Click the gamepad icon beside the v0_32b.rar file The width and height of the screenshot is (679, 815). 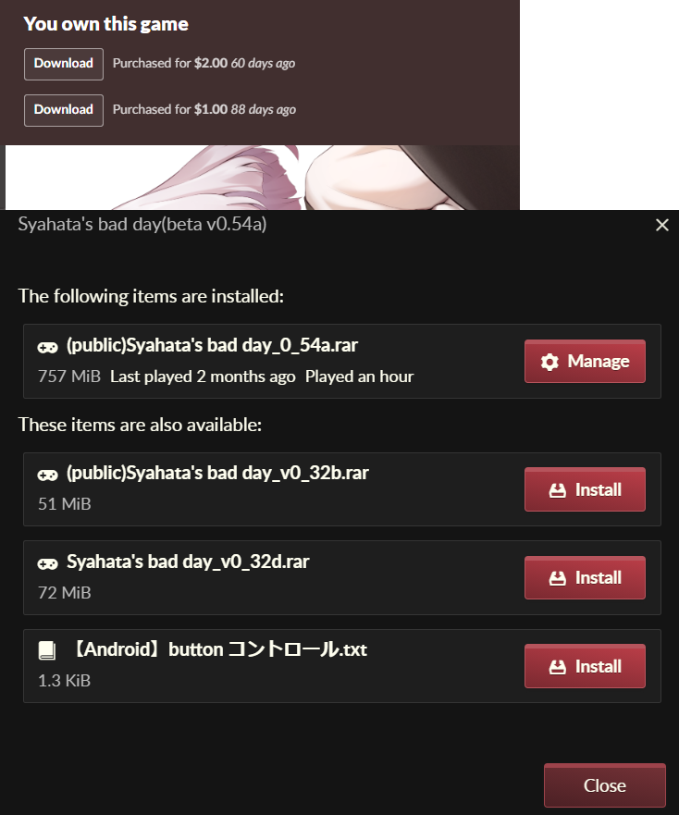(47, 475)
